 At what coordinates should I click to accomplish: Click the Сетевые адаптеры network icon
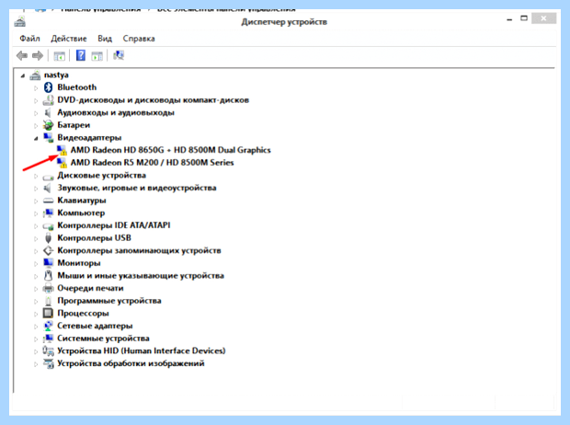click(x=48, y=326)
